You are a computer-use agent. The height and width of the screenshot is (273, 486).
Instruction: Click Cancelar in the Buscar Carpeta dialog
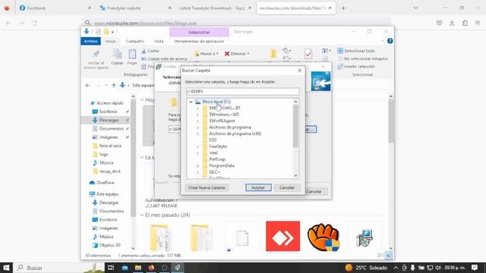[287, 187]
